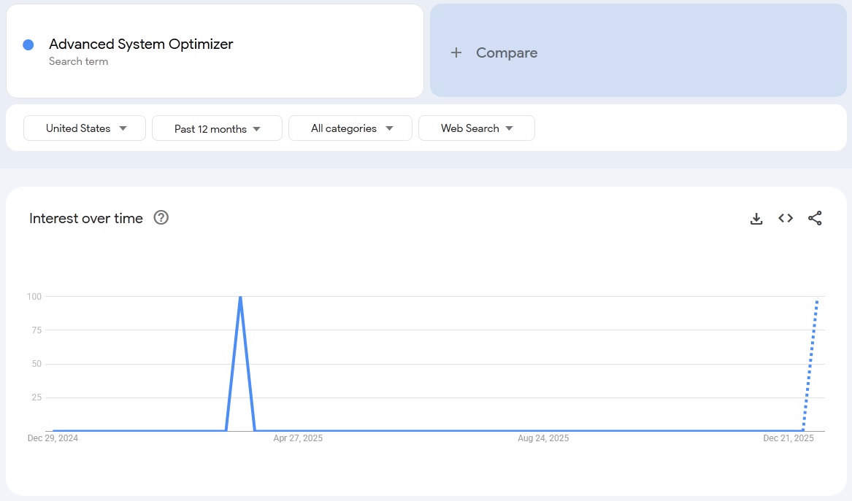Click the Interest over time heading
The width and height of the screenshot is (852, 501).
click(x=85, y=218)
